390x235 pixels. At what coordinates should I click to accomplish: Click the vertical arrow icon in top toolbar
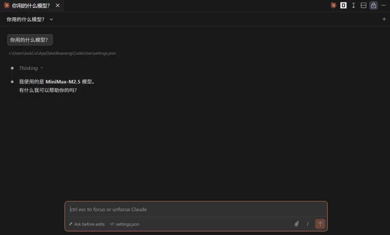tap(354, 5)
